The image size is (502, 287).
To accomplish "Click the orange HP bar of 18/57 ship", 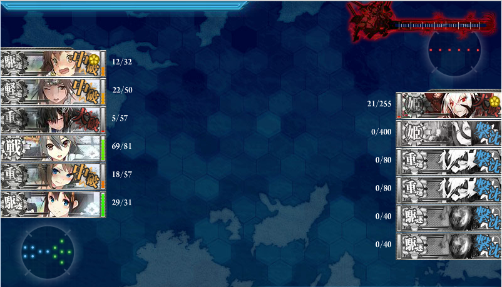I will coord(103,176).
